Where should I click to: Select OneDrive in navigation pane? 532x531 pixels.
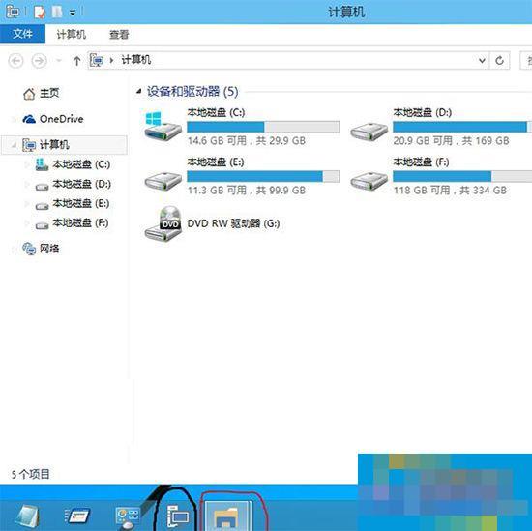click(x=61, y=119)
